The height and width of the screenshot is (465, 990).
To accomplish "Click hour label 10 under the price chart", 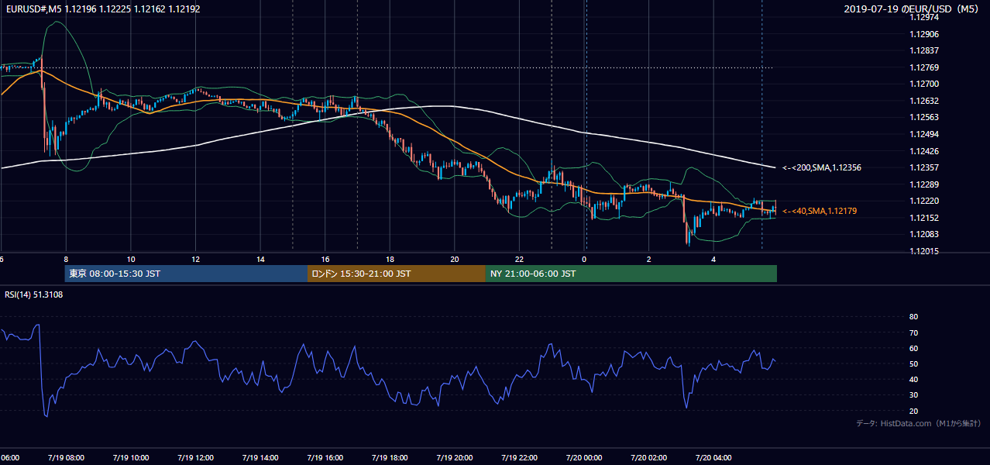I will tap(131, 259).
